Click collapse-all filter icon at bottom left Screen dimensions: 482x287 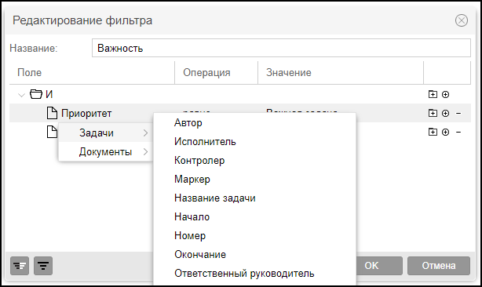43,266
